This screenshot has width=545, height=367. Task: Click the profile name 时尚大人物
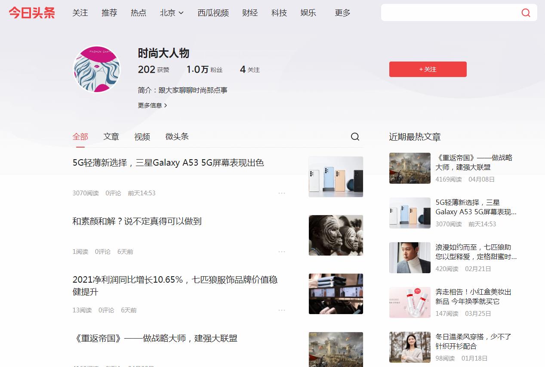pyautogui.click(x=163, y=53)
